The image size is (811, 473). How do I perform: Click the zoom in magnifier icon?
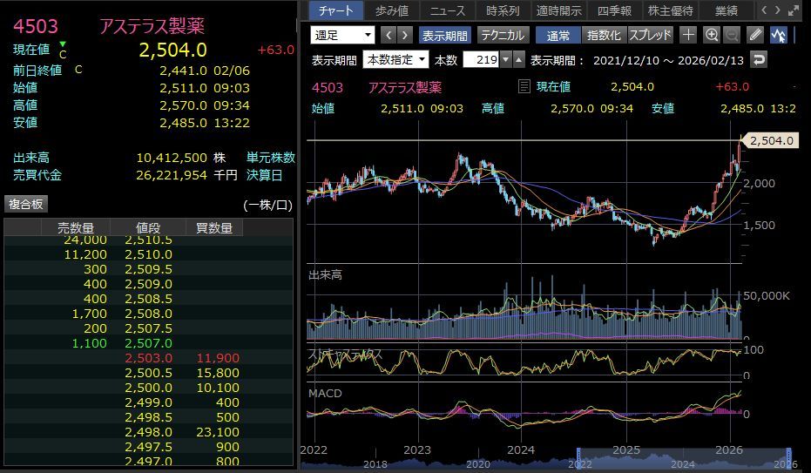click(712, 35)
